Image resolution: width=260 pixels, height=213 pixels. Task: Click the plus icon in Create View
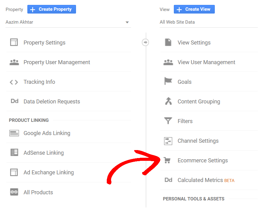(179, 10)
